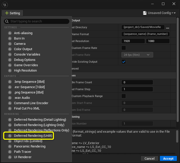The image size is (180, 163).
Task: Click the .png Sequence [8bit] icon
Action: click(10, 92)
